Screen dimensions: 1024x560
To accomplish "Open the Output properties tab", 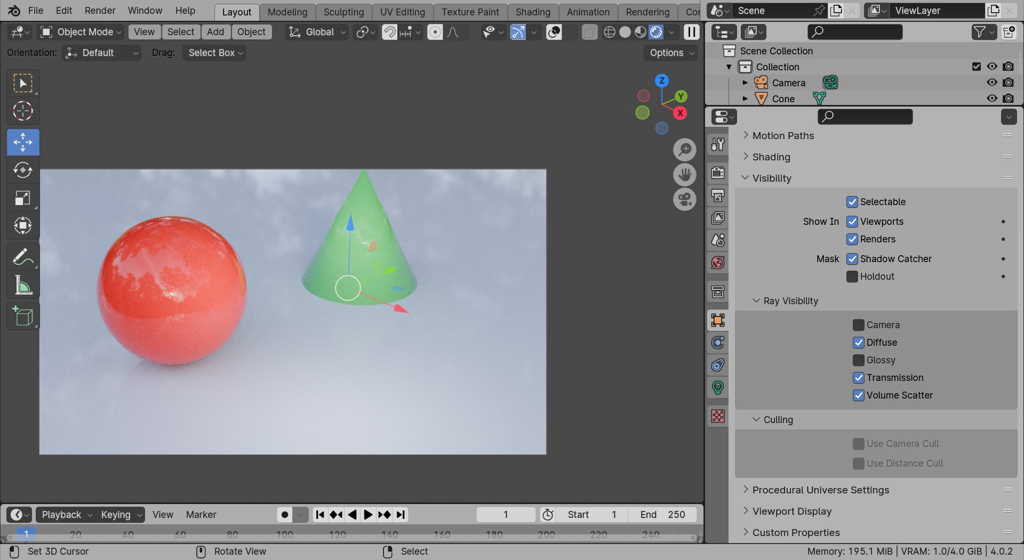I will pos(718,195).
